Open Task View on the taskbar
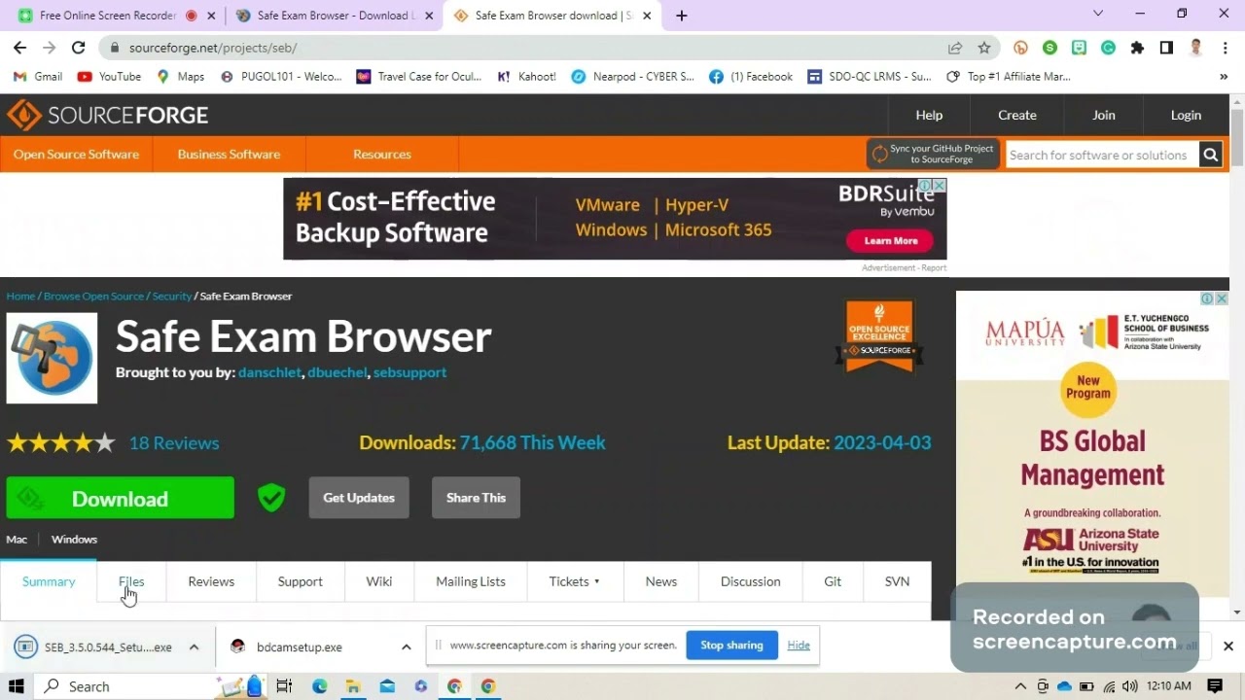The height and width of the screenshot is (700, 1245). pos(284,686)
